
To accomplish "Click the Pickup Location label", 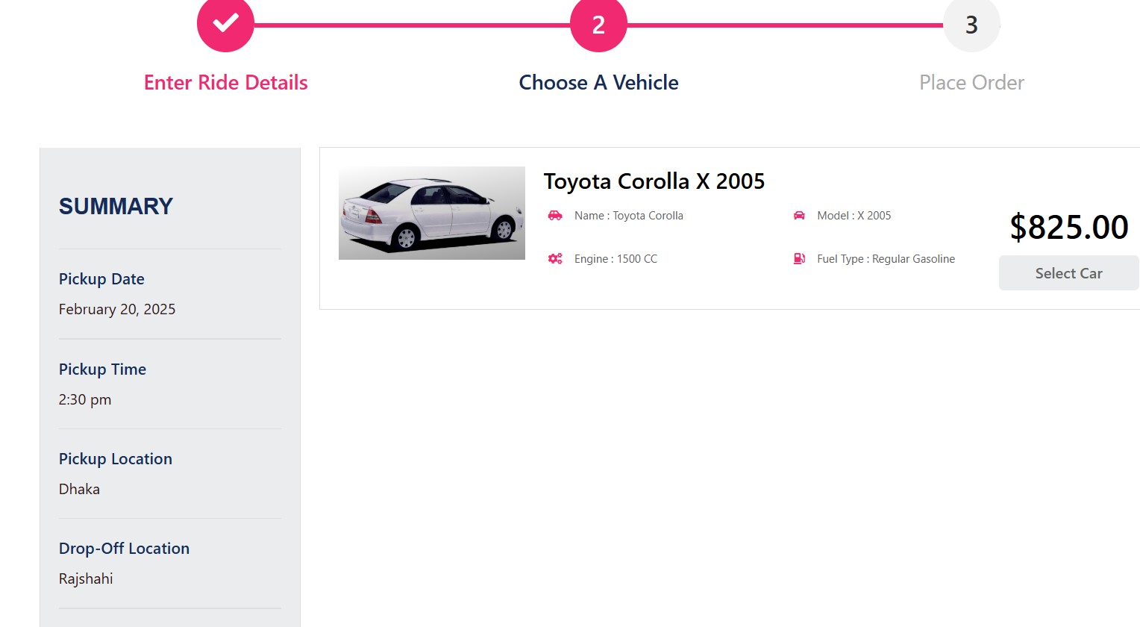I will (116, 459).
